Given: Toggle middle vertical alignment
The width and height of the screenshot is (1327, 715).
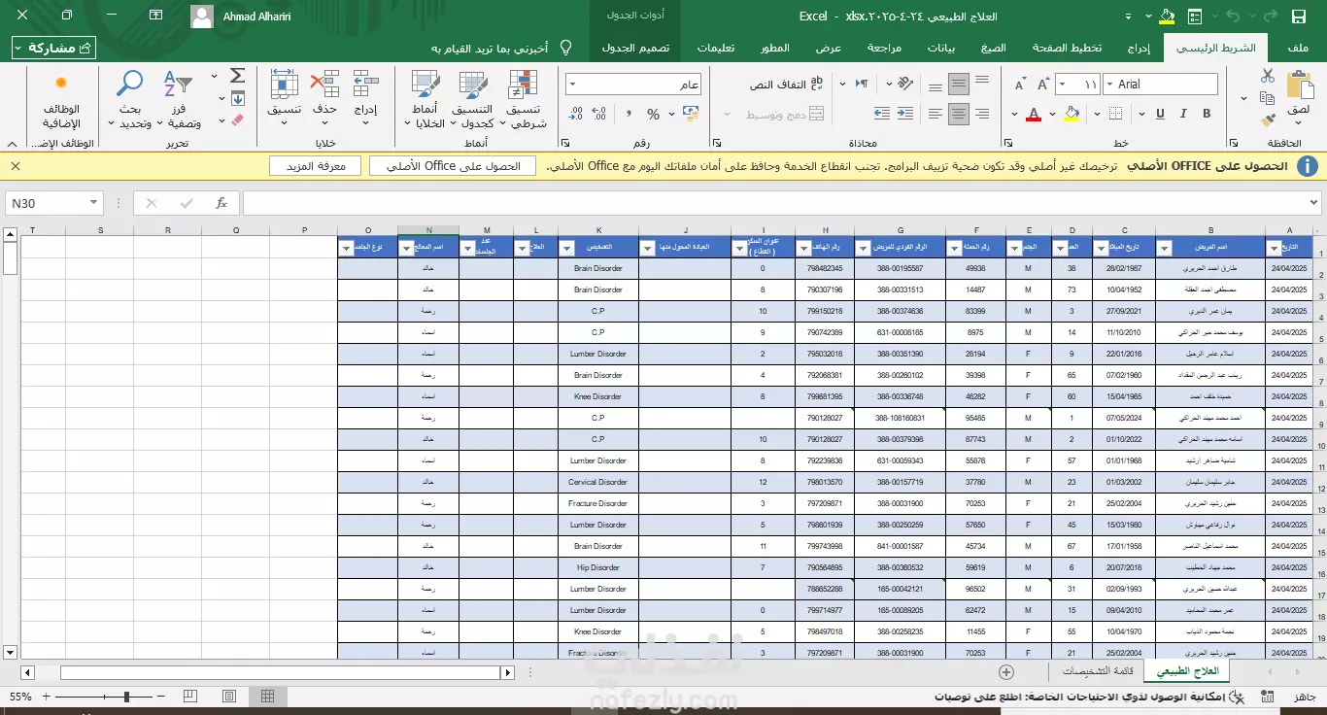Looking at the screenshot, I should coord(959,85).
